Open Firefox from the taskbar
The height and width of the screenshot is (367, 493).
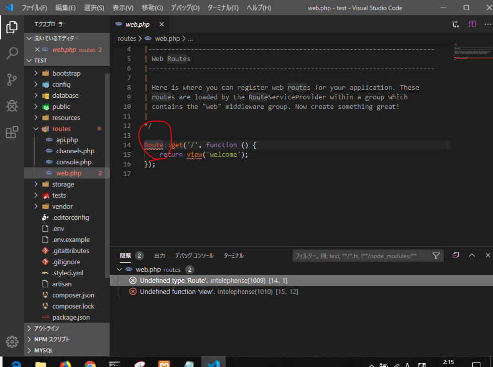(65, 364)
